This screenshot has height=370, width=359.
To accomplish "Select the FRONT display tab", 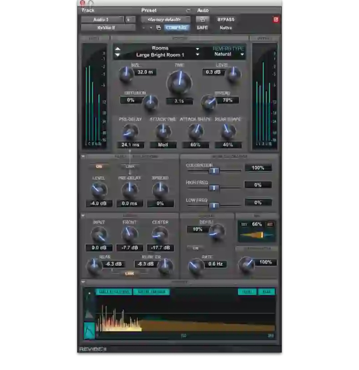I will [247, 291].
